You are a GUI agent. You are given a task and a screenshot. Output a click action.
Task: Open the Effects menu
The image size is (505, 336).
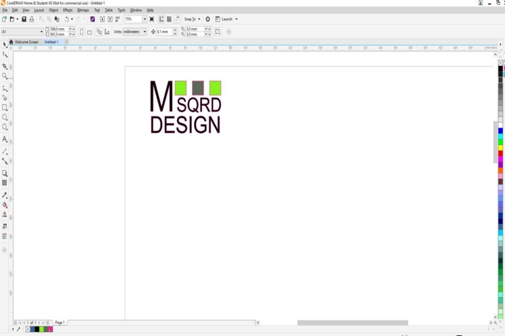(x=67, y=10)
